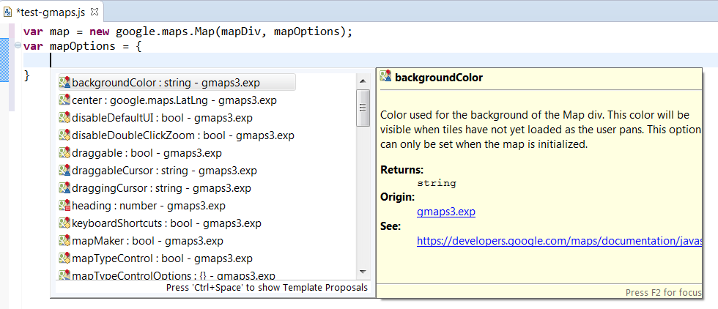The image size is (718, 309).
Task: Open the developers.google.com documentation link
Action: click(x=559, y=241)
